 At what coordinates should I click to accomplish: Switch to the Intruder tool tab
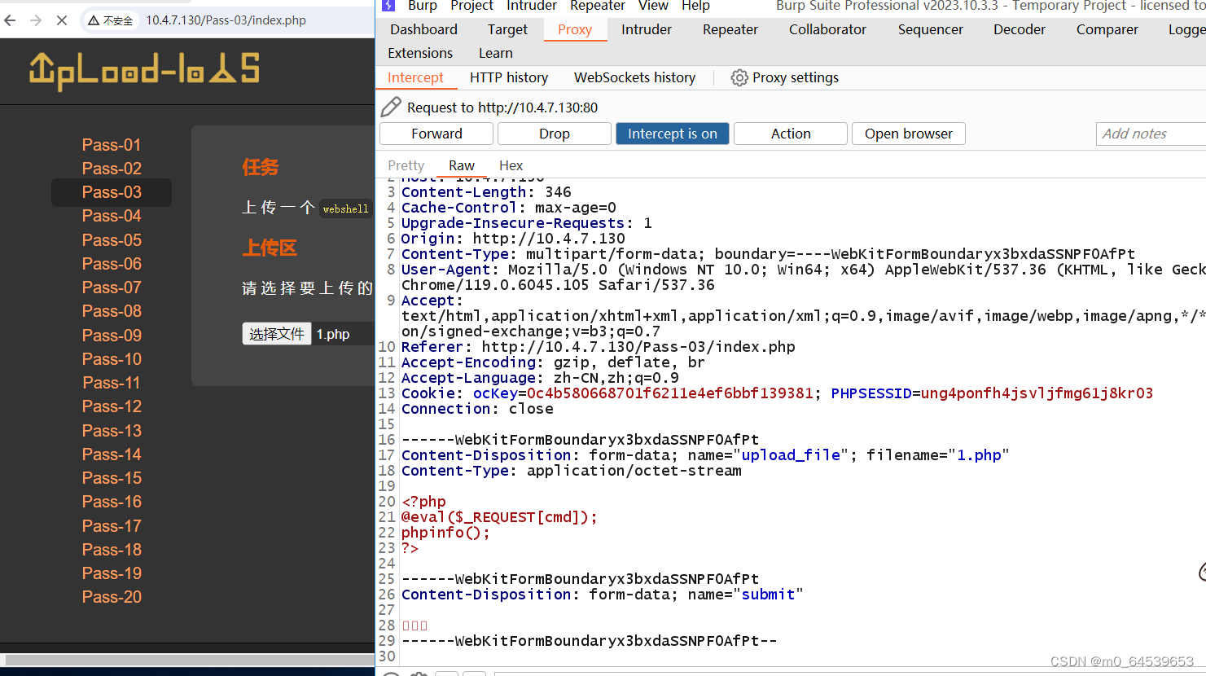647,29
